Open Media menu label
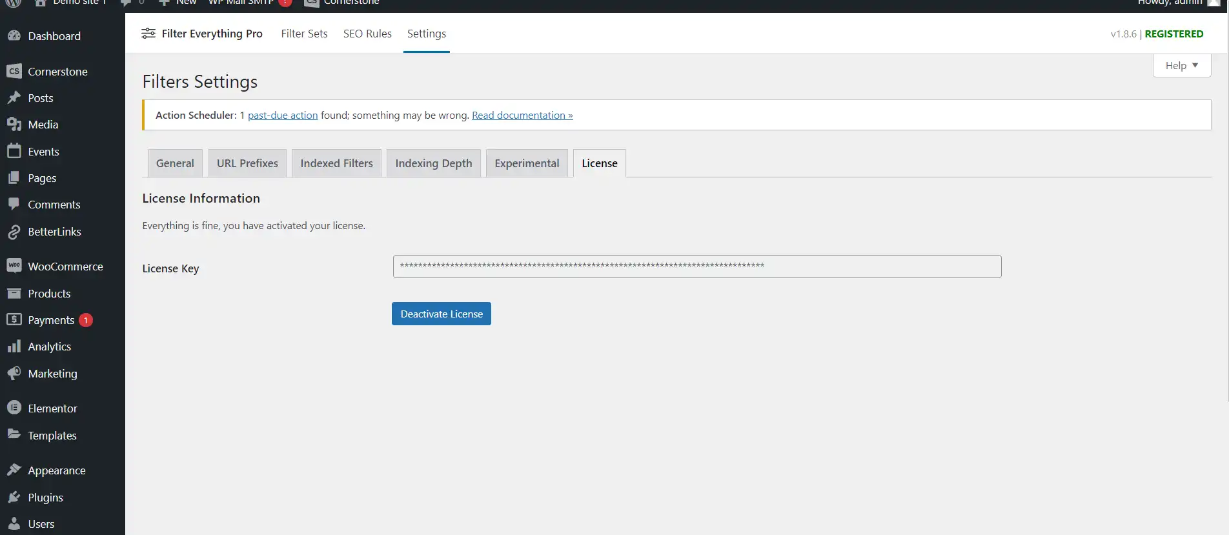 point(43,125)
